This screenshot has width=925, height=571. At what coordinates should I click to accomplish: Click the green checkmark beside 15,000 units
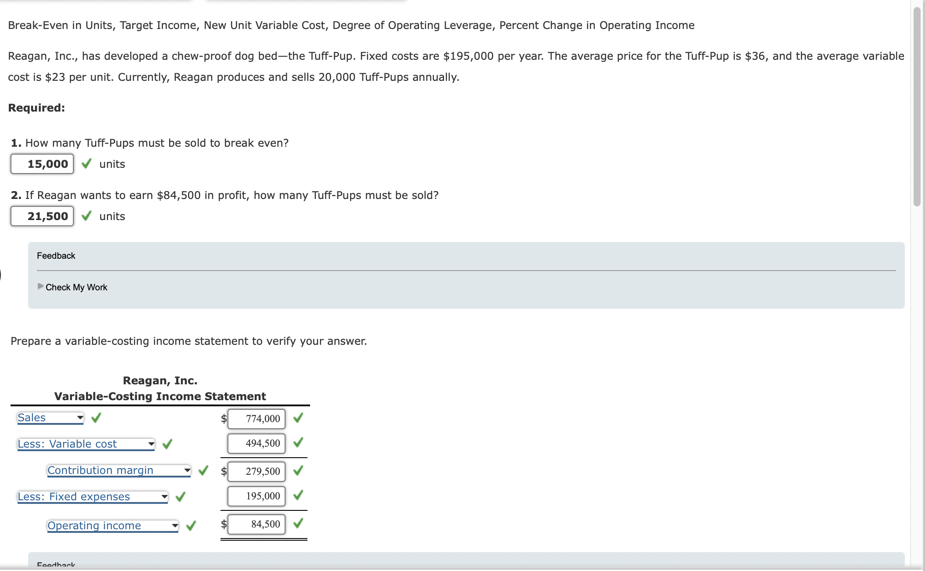click(x=87, y=163)
